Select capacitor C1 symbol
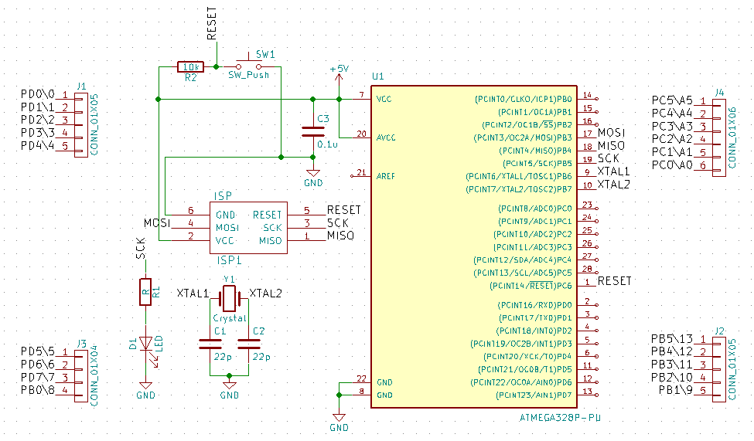Image resolution: width=754 pixels, height=441 pixels. click(x=210, y=344)
